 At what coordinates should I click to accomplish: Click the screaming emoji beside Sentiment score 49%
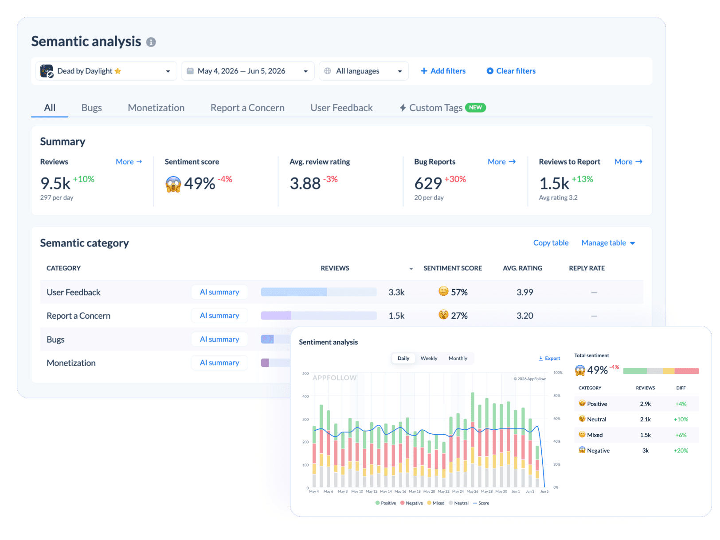tap(173, 184)
